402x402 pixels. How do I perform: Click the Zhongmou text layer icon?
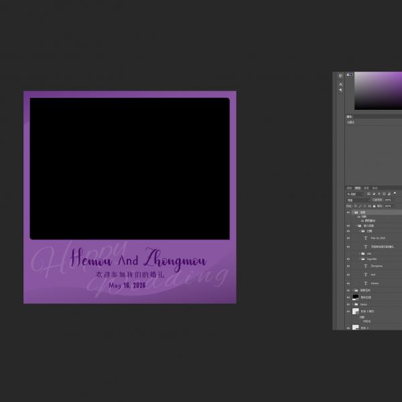[366, 265]
